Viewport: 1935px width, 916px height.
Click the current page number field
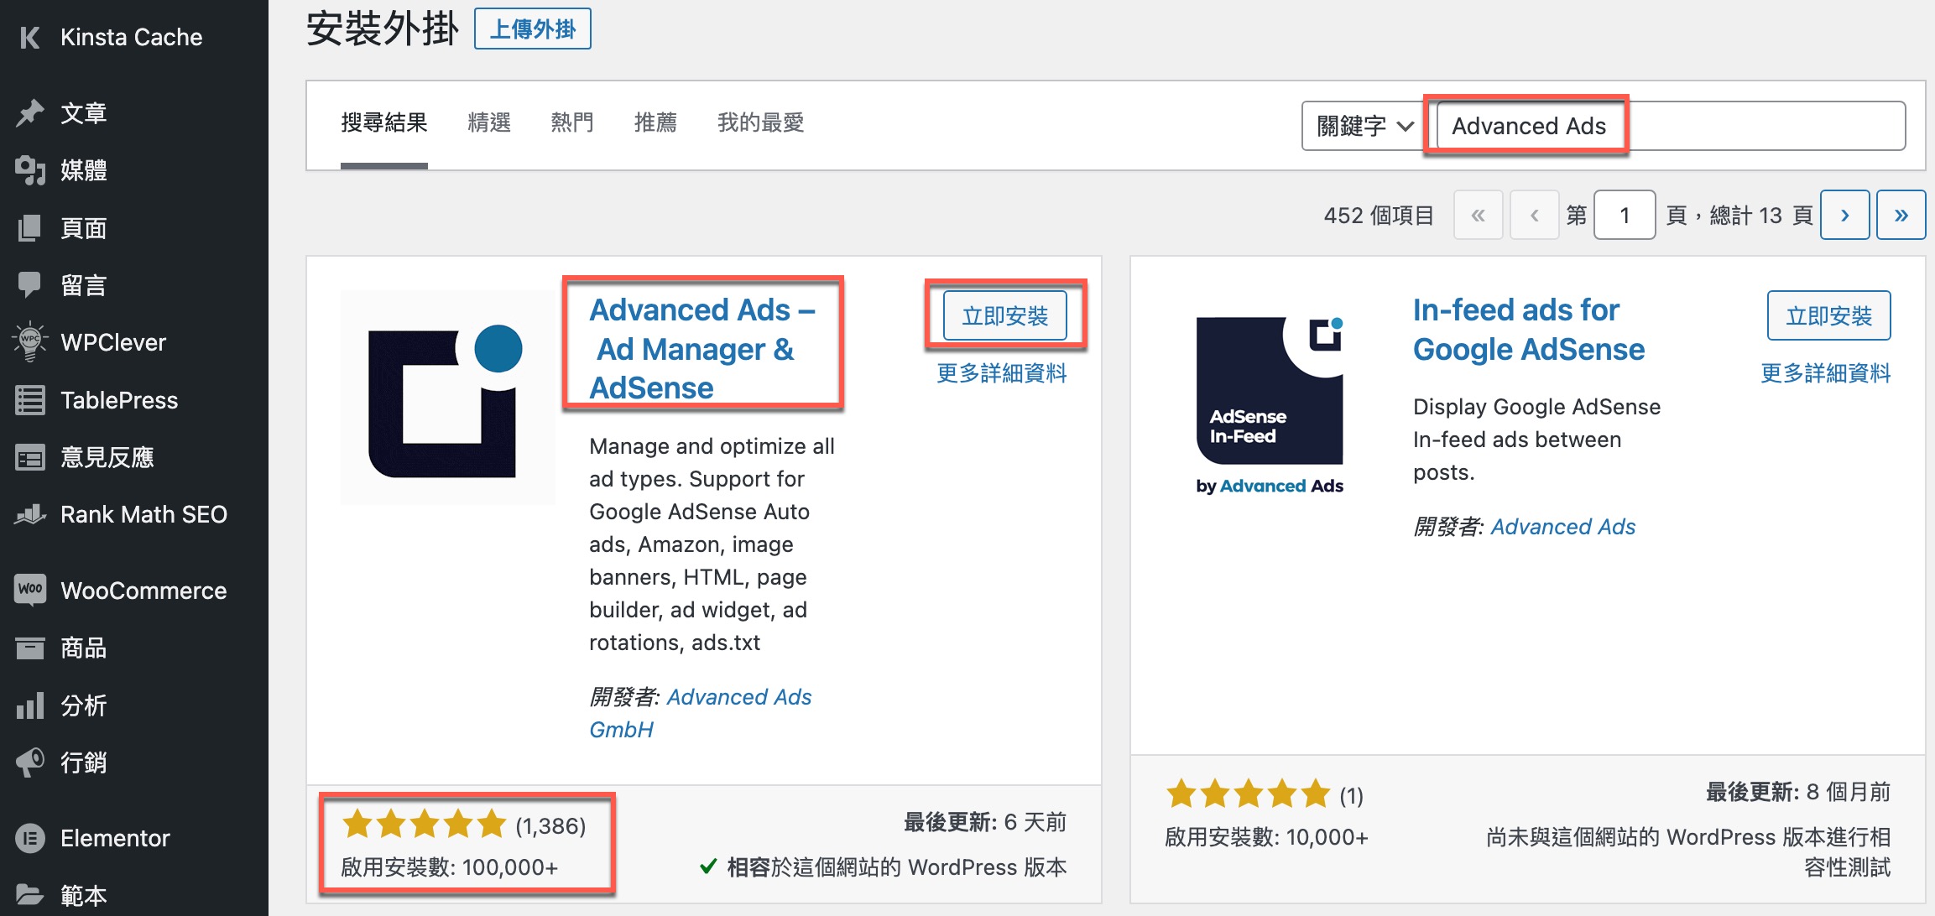[x=1625, y=216]
